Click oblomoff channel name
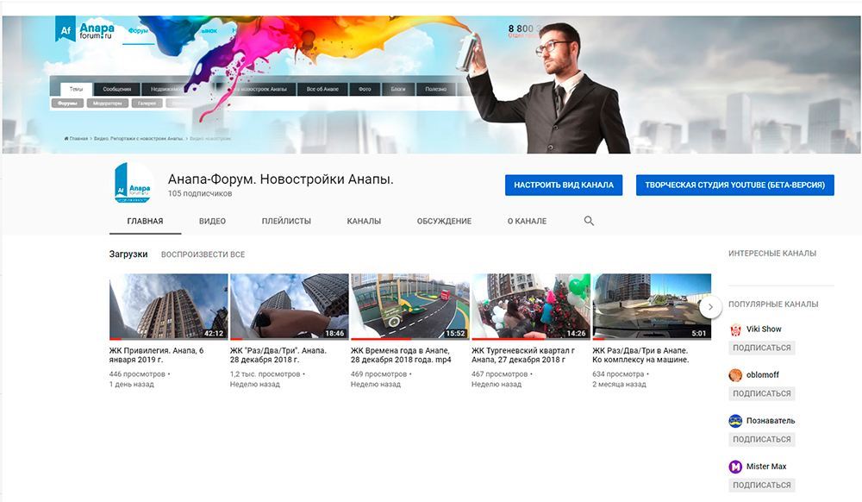 (763, 375)
